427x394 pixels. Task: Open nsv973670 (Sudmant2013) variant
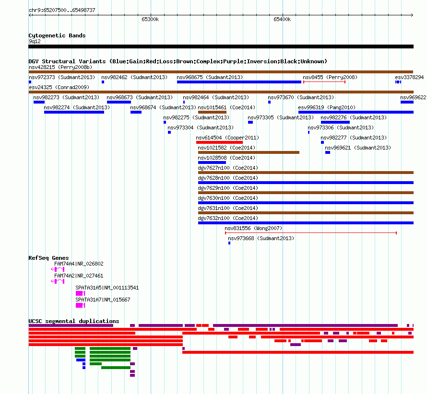(x=301, y=97)
